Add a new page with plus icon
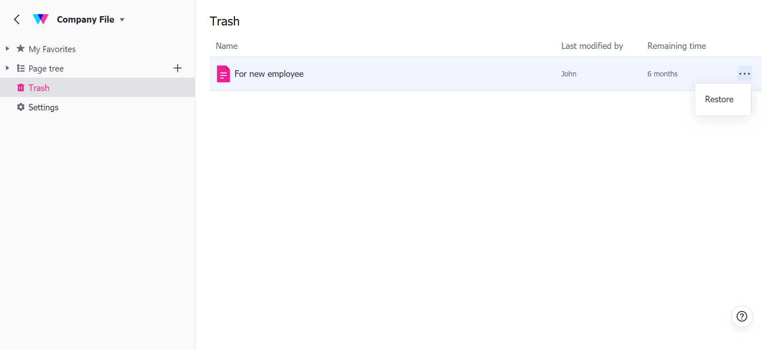This screenshot has height=350, width=776. click(x=177, y=68)
